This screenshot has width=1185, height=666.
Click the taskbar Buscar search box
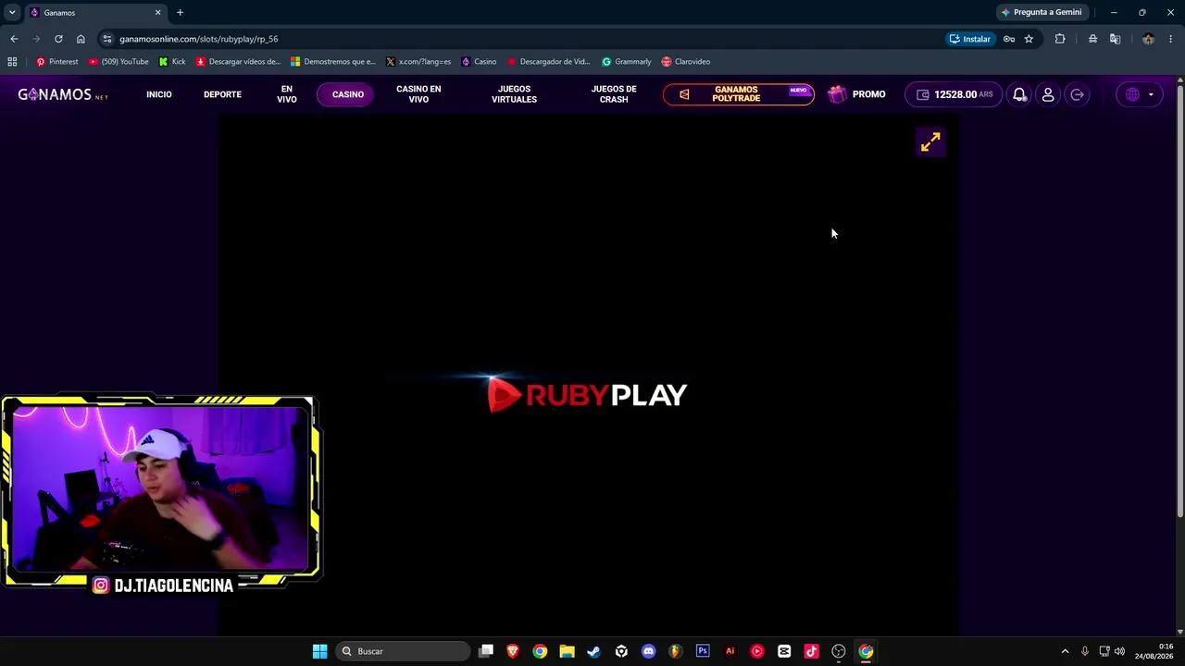pos(403,651)
